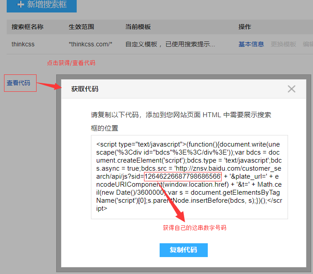The width and height of the screenshot is (313, 274).
Task: Click the 复制代码 button
Action: click(x=183, y=250)
